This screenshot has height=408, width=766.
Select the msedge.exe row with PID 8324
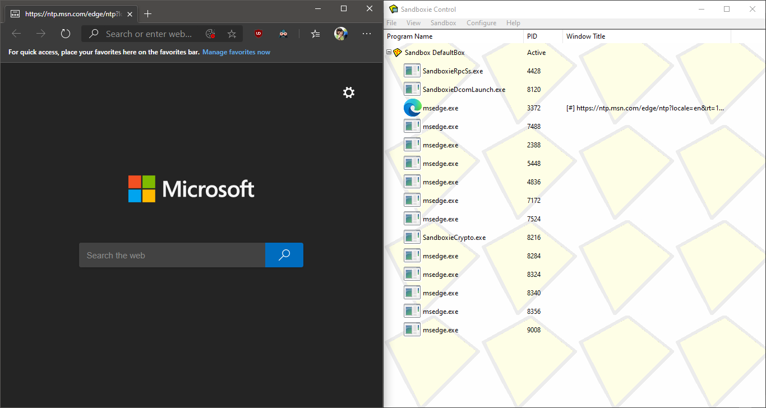click(440, 275)
